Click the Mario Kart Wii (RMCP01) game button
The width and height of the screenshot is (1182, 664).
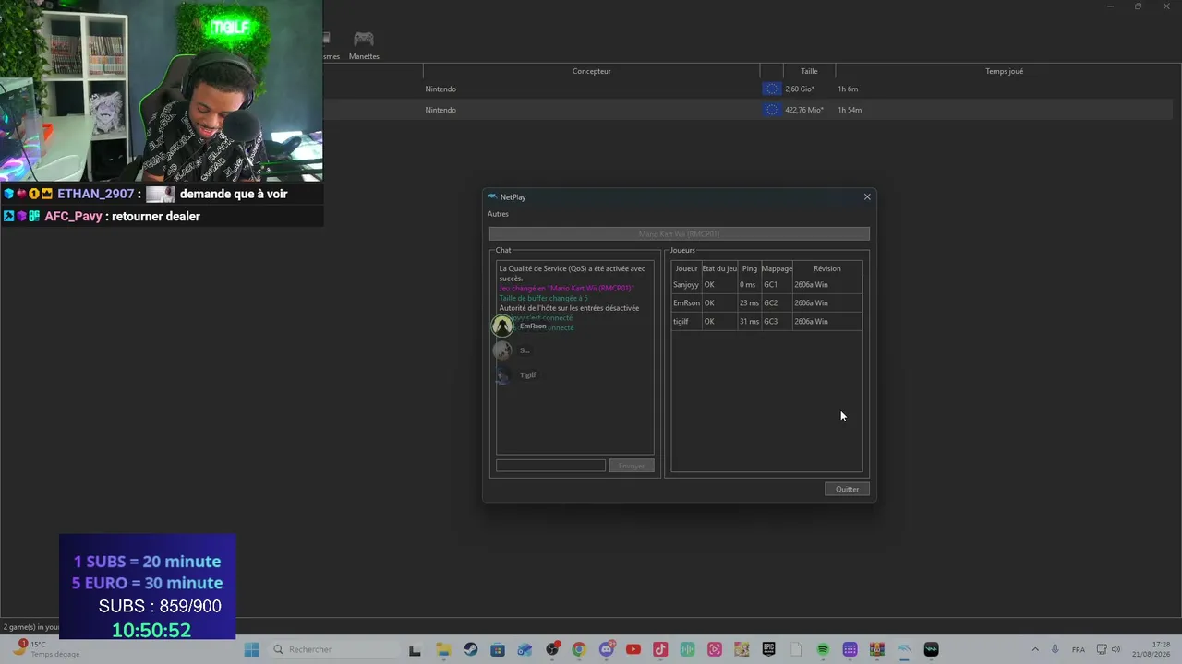(680, 234)
